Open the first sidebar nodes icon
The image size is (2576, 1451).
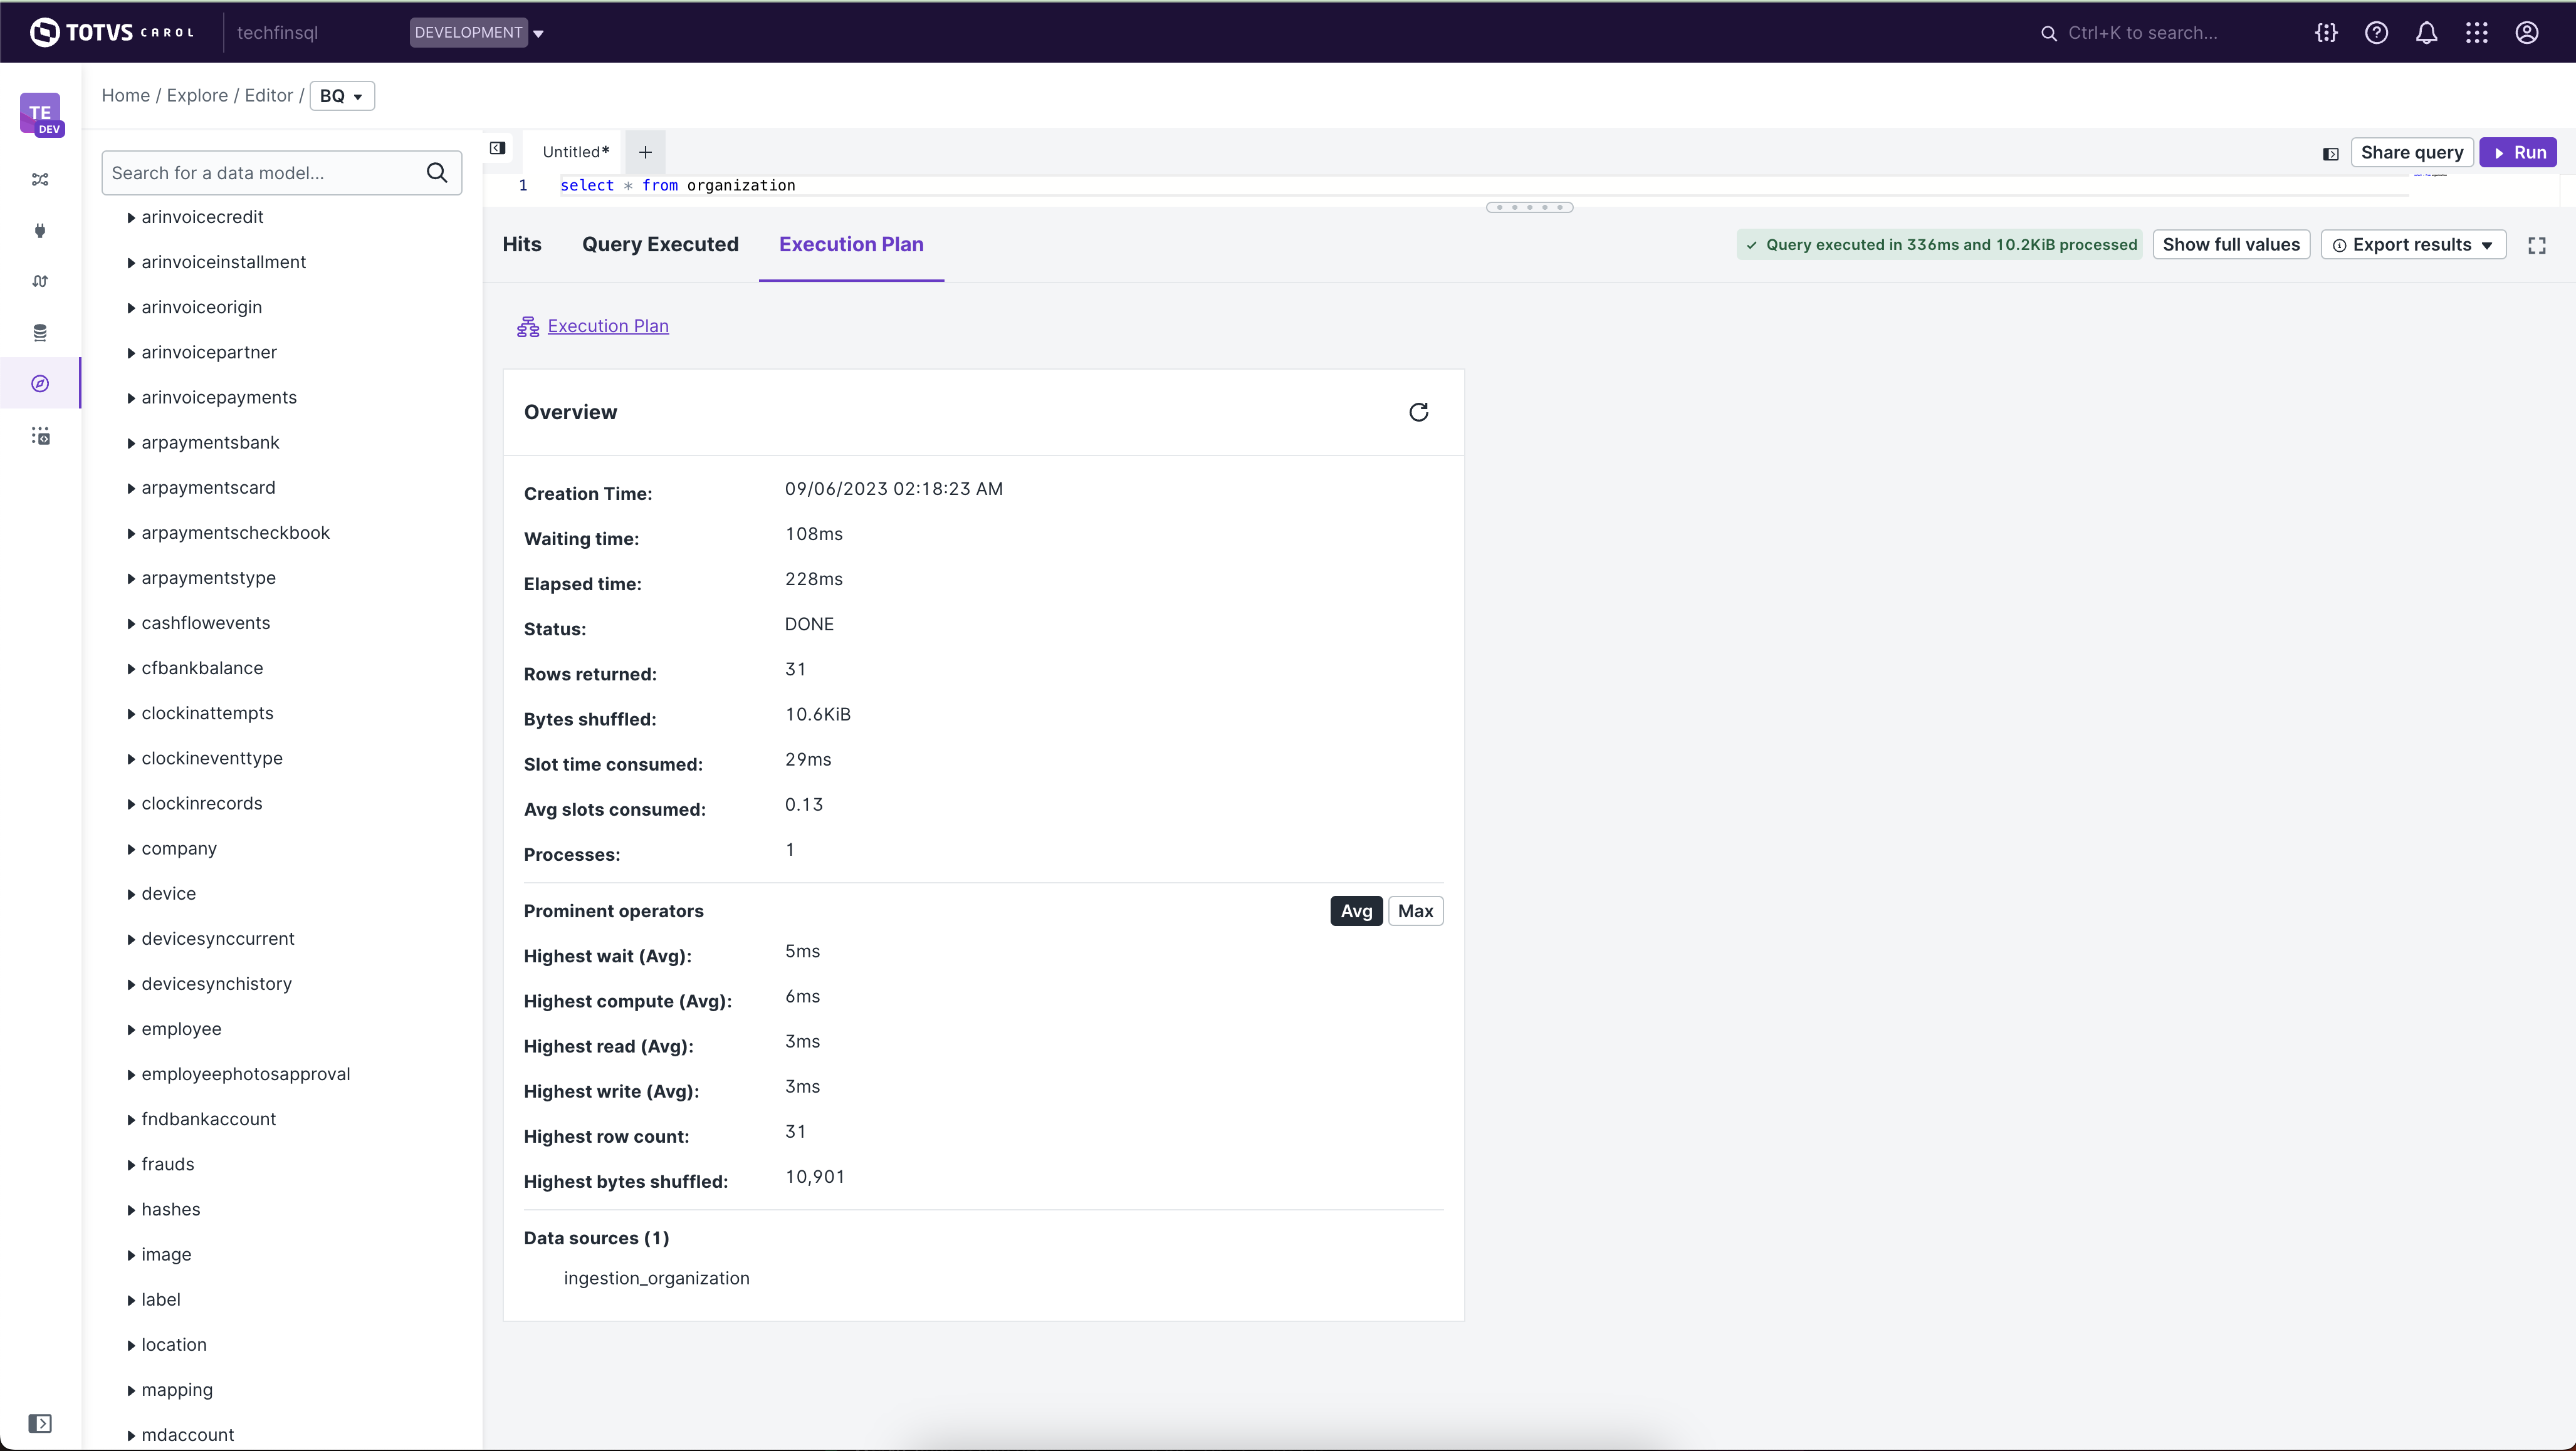[40, 180]
